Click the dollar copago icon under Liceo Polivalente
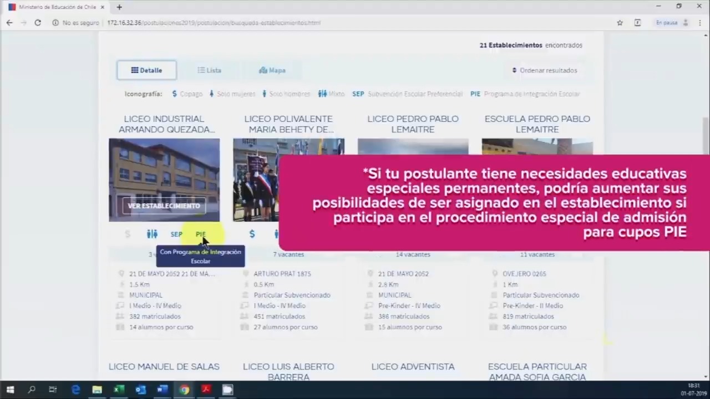The height and width of the screenshot is (399, 710). 252,234
